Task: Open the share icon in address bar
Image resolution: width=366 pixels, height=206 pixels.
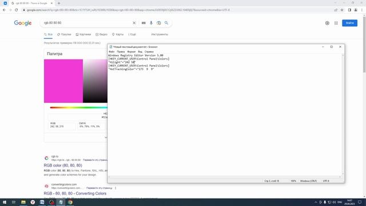Action: click(x=336, y=10)
